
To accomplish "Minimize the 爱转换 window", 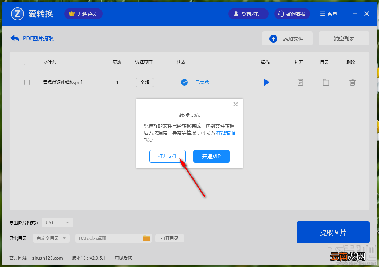I will (355, 14).
